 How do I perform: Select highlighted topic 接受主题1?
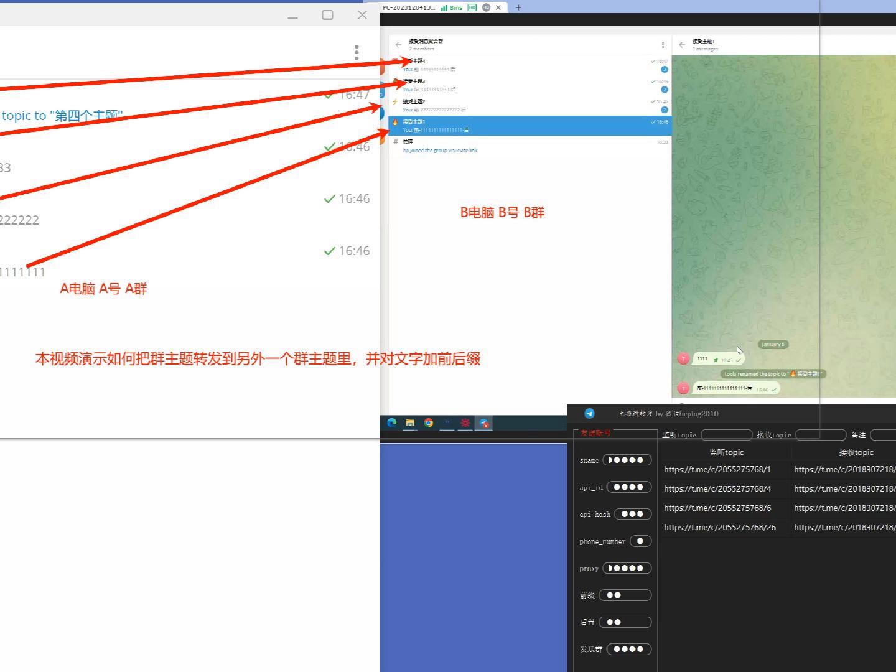coord(530,126)
